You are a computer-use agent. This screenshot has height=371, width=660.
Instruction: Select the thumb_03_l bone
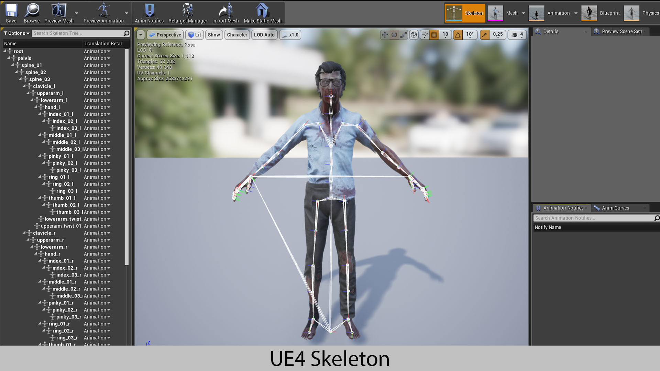[x=69, y=212]
